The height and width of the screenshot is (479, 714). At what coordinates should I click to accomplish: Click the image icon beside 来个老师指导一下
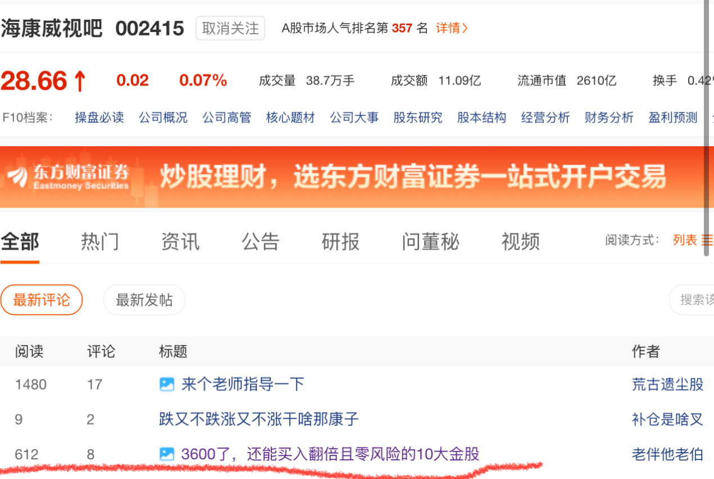point(167,385)
